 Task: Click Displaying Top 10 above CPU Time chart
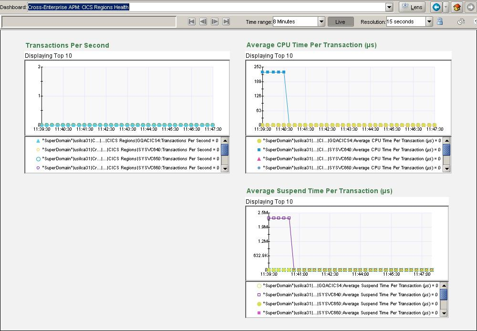click(x=269, y=56)
